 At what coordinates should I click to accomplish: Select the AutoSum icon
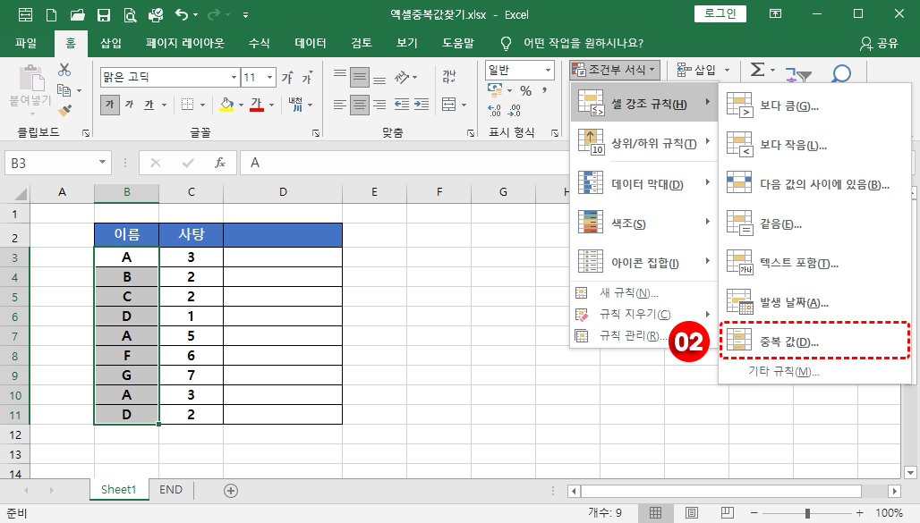pyautogui.click(x=759, y=68)
